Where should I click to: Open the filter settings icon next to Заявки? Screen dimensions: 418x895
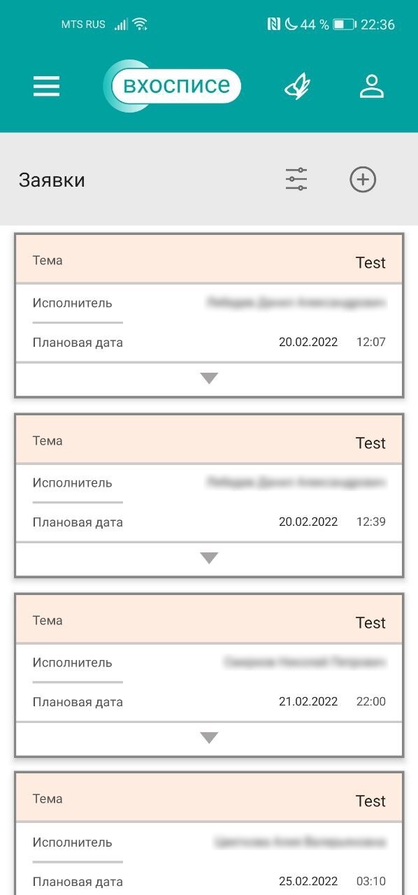click(x=296, y=179)
